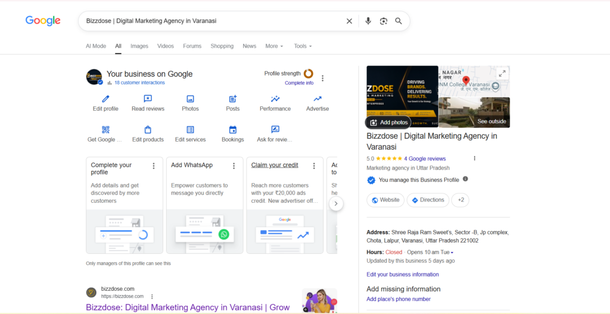Click the Directions button
This screenshot has height=314, width=610.
click(x=428, y=200)
